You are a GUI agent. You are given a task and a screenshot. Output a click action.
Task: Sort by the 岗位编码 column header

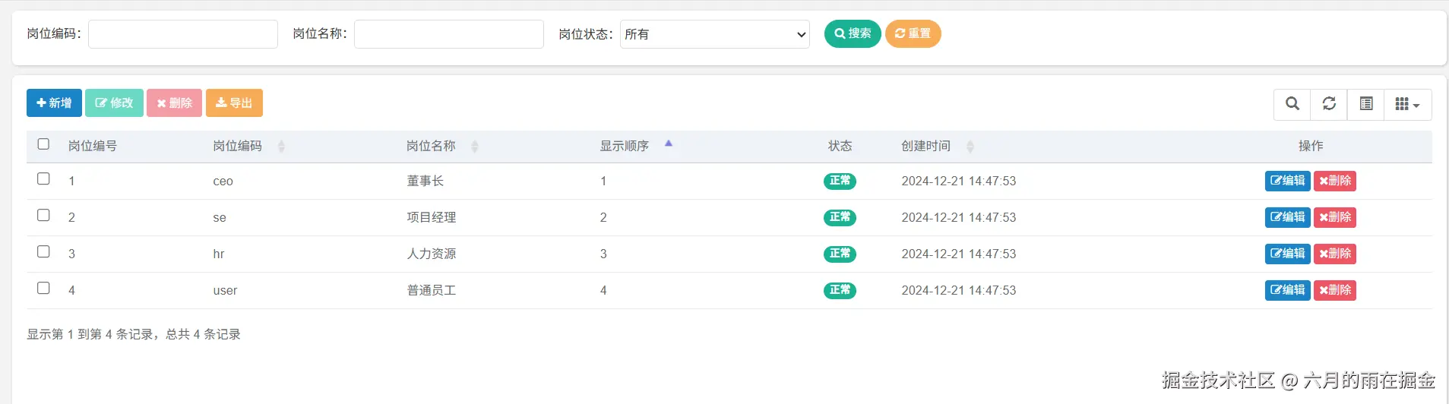tap(238, 146)
